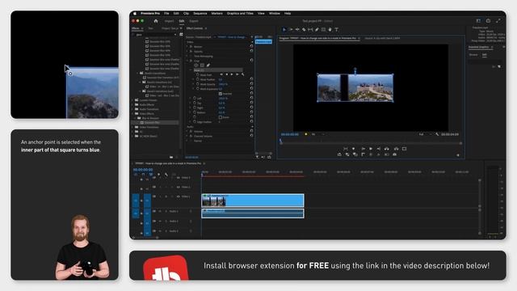Select the video clip on Video 1
This screenshot has width=517, height=291.
tap(253, 200)
